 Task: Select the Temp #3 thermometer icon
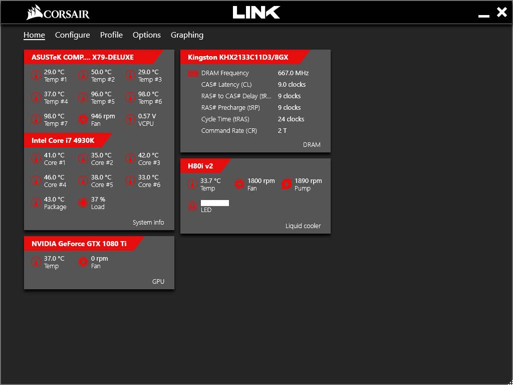coord(130,75)
